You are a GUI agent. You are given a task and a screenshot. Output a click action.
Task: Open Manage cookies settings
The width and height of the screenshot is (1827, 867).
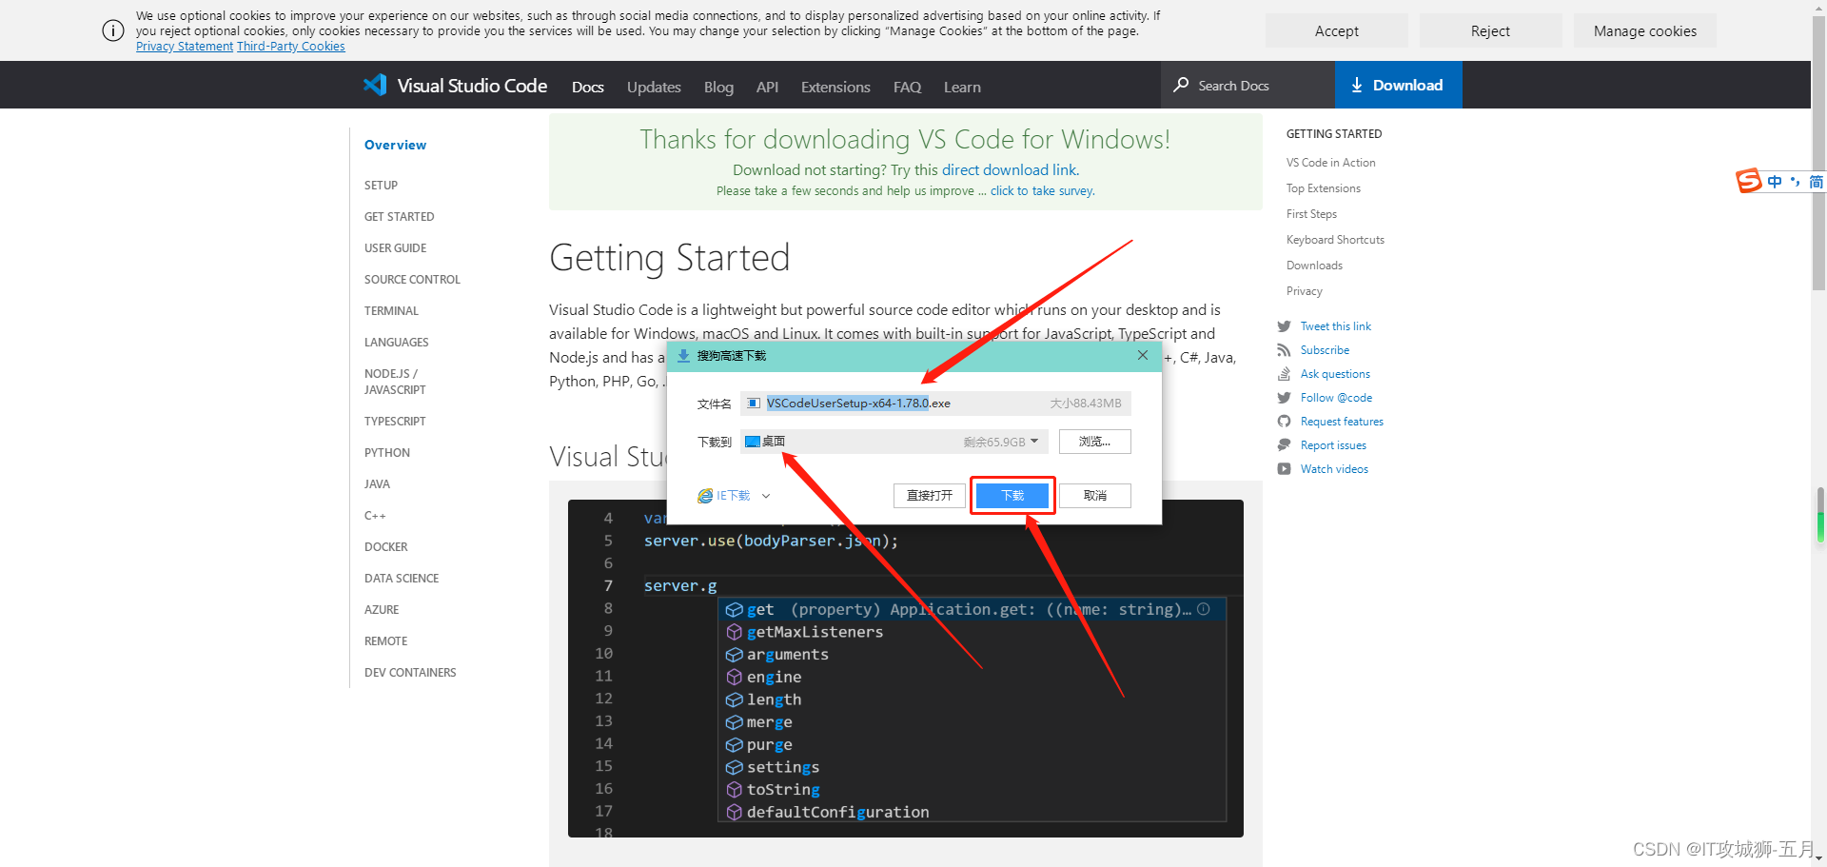[x=1644, y=30]
